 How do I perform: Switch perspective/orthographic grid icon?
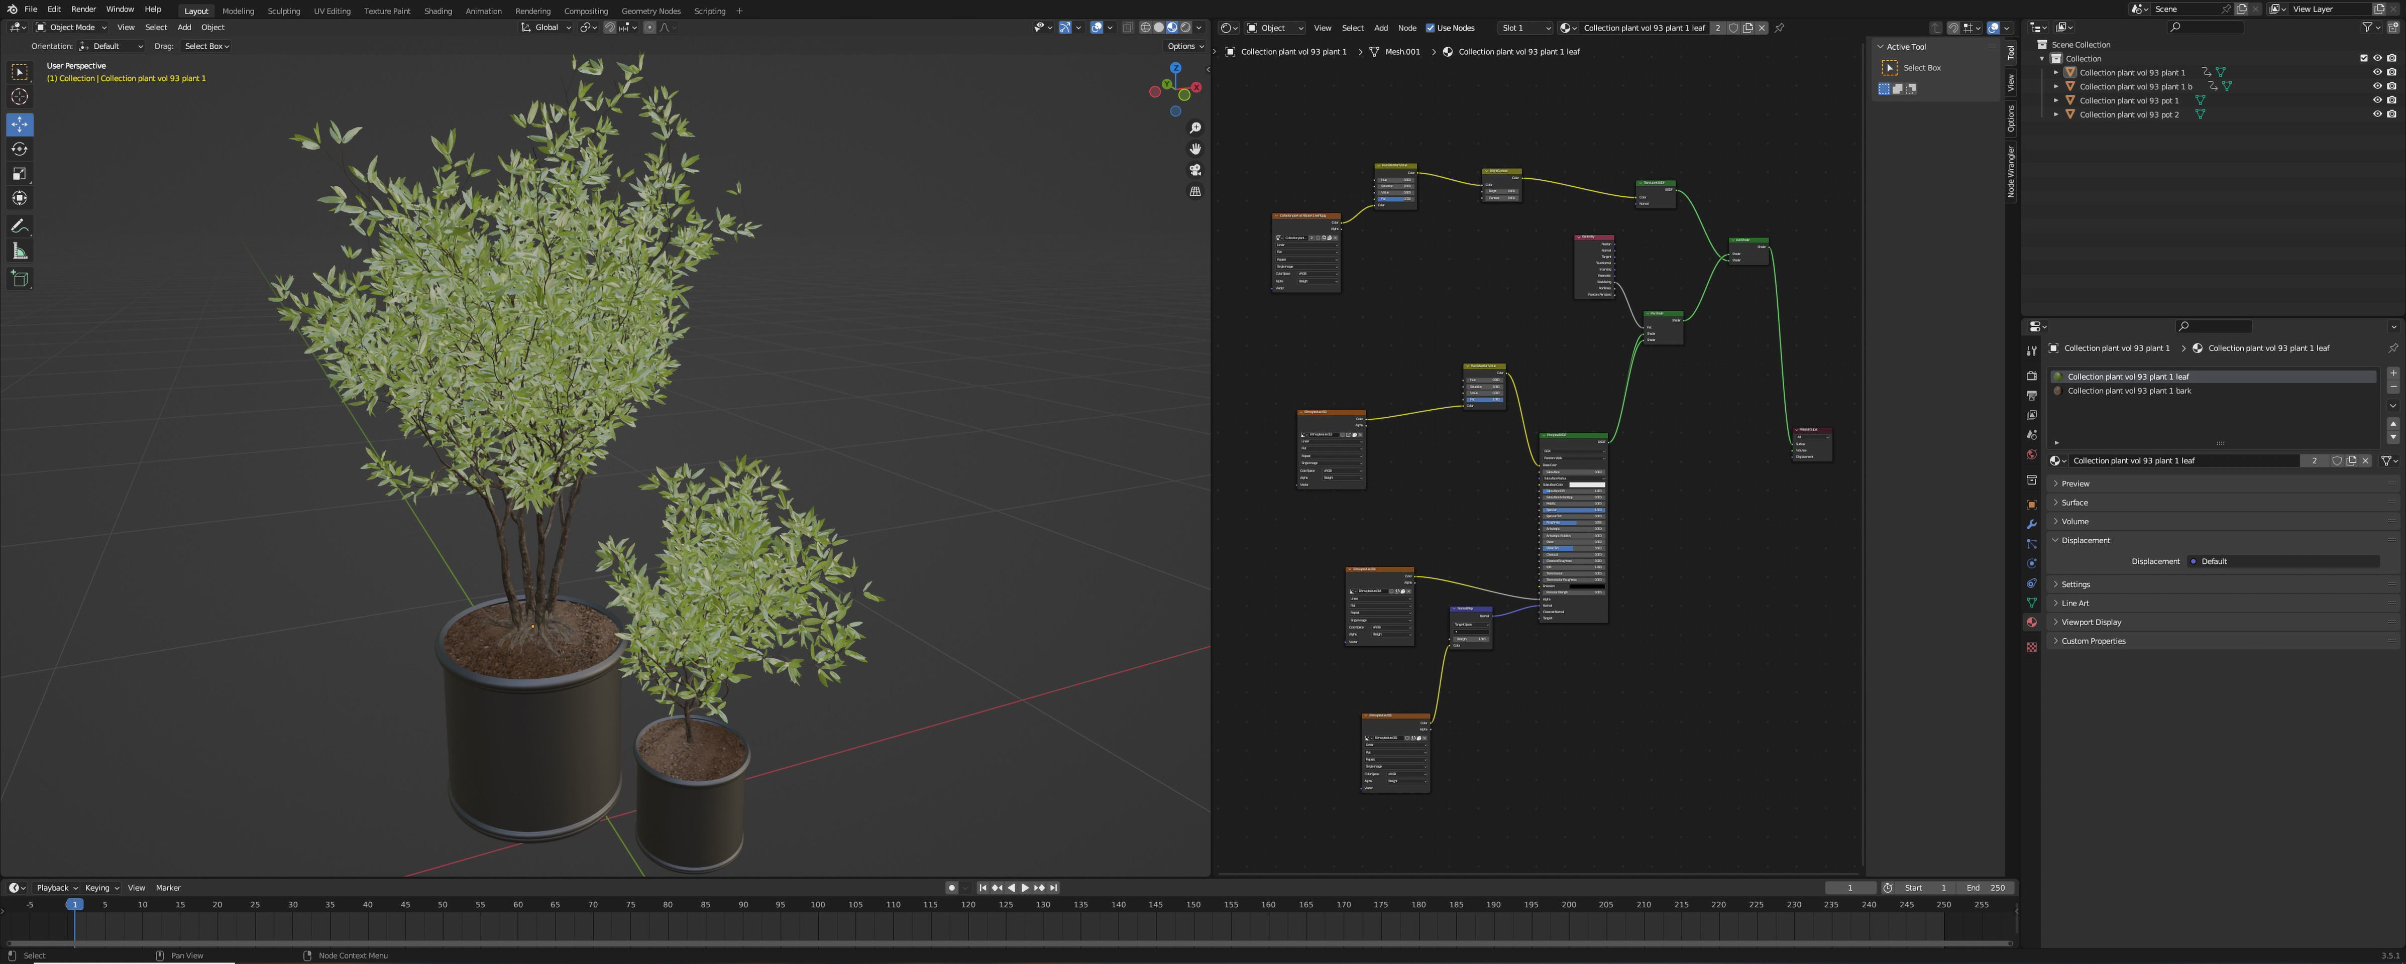tap(1194, 191)
